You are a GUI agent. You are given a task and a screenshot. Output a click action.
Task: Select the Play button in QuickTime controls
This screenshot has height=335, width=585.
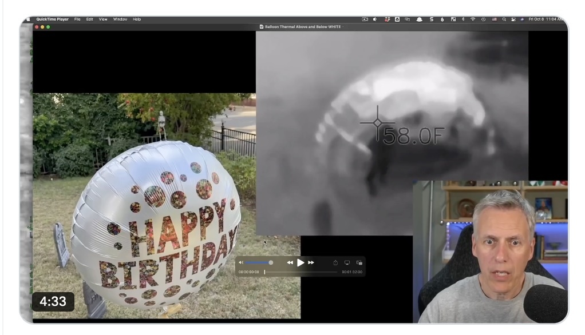pyautogui.click(x=301, y=262)
